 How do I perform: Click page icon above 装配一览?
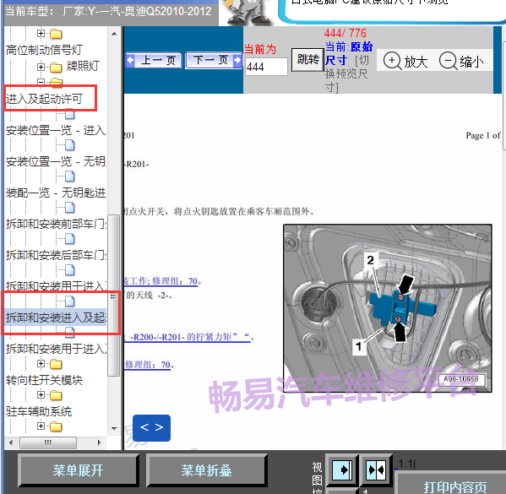pyautogui.click(x=70, y=176)
